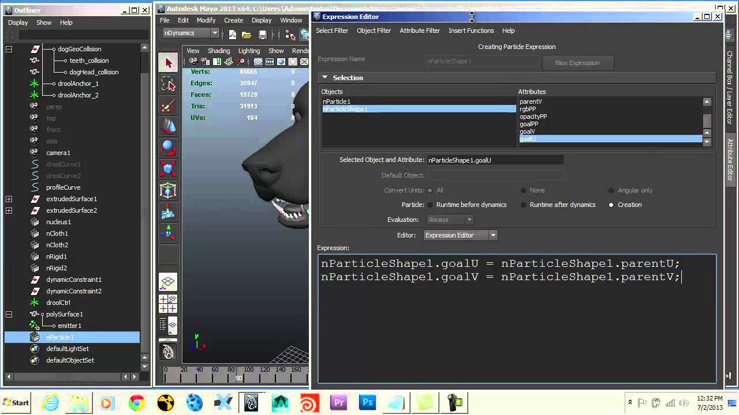
Task: Open the Evaluation Always dropdown
Action: click(x=450, y=220)
